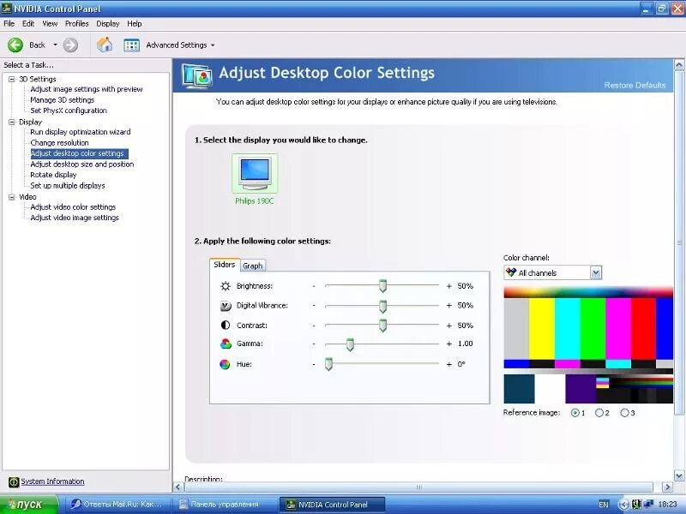Select Rotate display task
This screenshot has width=686, height=514.
pyautogui.click(x=53, y=175)
